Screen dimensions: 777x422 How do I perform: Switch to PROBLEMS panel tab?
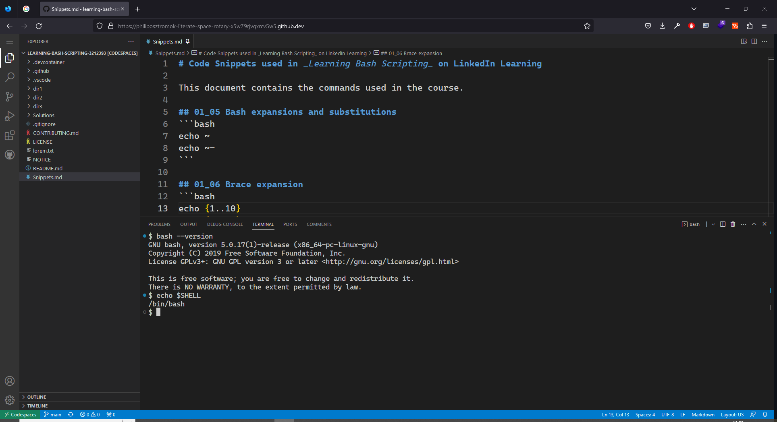(159, 224)
